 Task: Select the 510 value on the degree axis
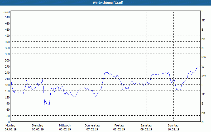click(x=7, y=17)
